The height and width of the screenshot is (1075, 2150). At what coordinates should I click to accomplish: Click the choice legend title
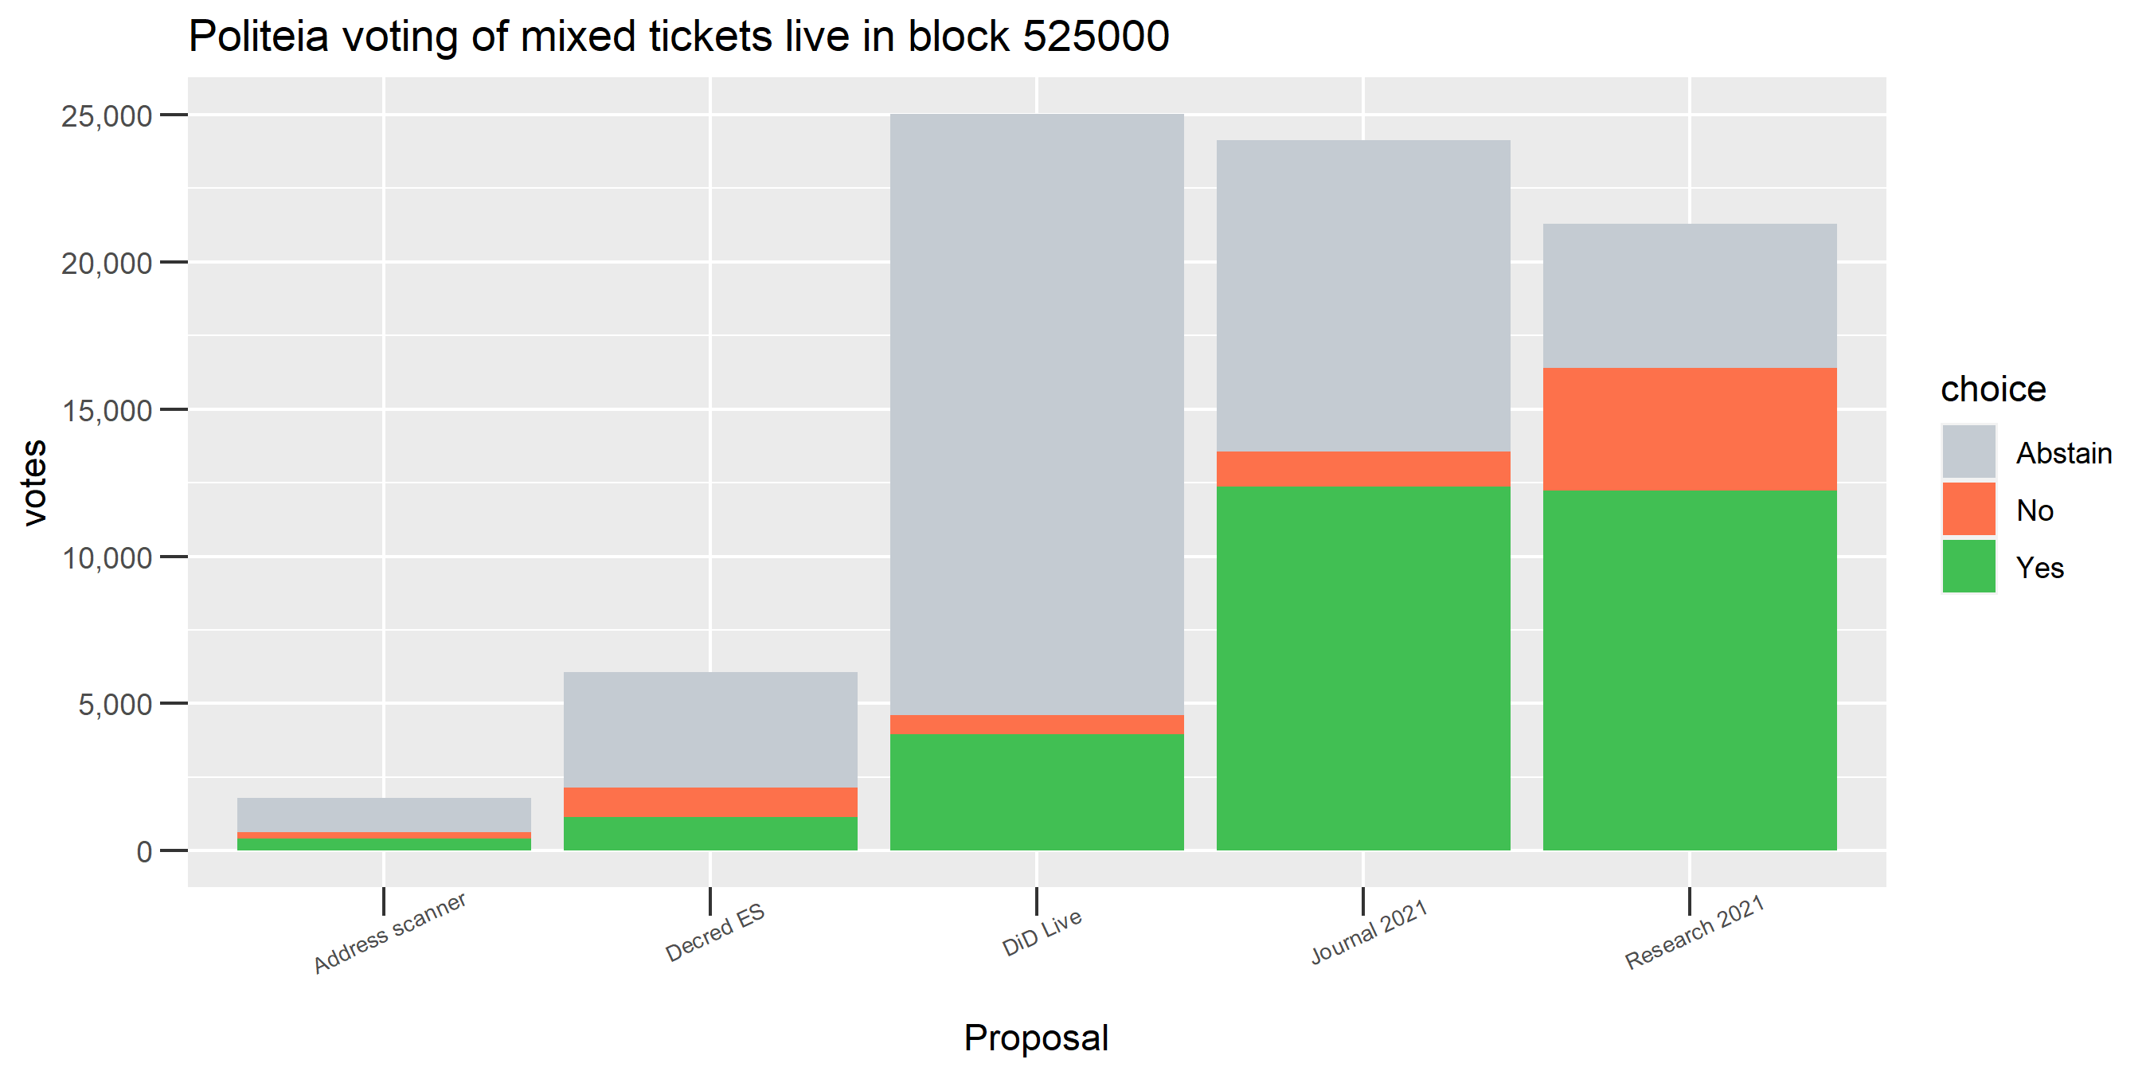[x=1993, y=389]
